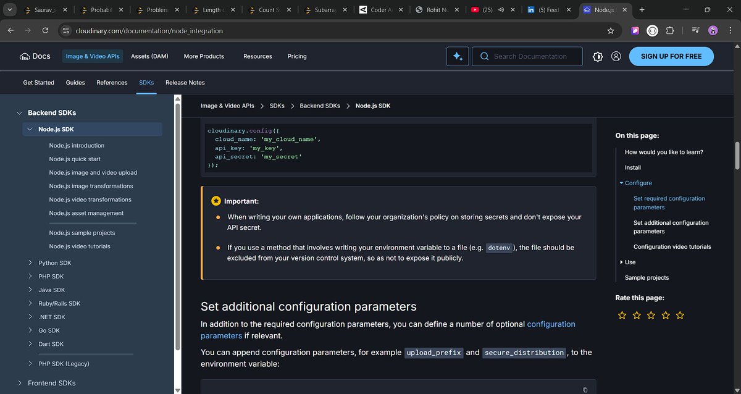The height and width of the screenshot is (394, 741).
Task: View site information icon in address bar
Action: click(x=67, y=30)
